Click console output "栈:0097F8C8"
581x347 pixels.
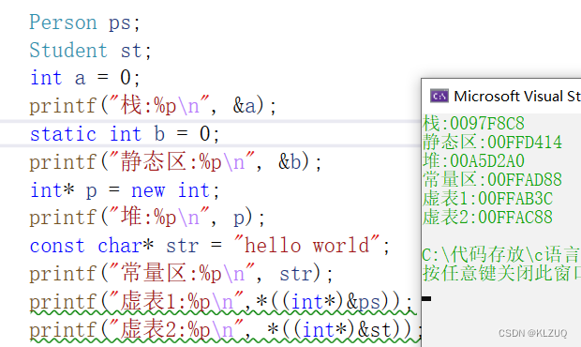coord(473,123)
